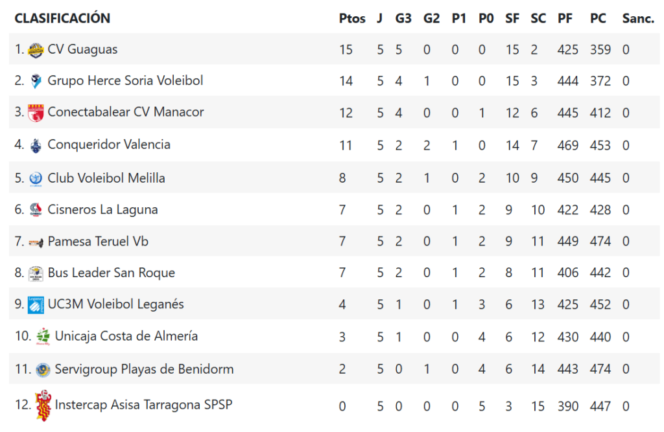This screenshot has height=432, width=664.
Task: Click the PF column header
Action: [565, 19]
